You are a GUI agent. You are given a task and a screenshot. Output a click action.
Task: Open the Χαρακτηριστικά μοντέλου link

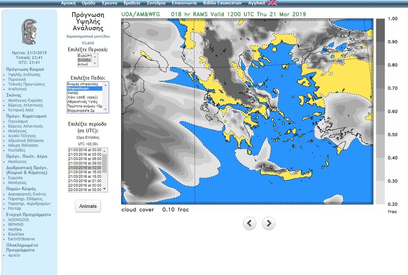tap(88, 36)
